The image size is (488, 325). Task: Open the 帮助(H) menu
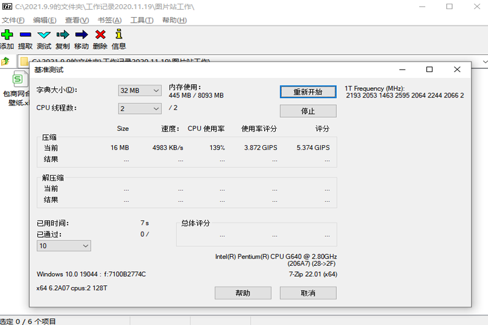pyautogui.click(x=174, y=20)
